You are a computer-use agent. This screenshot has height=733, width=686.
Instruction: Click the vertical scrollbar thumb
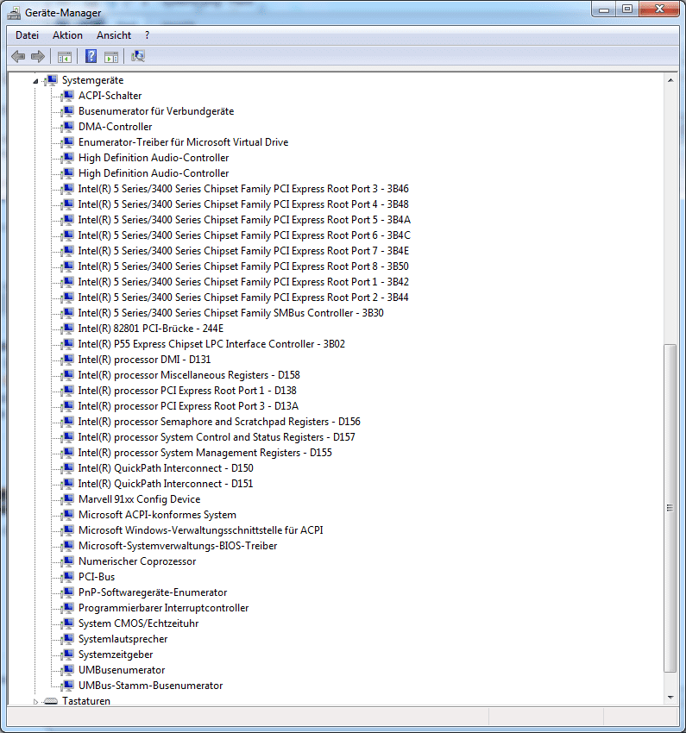click(x=670, y=508)
